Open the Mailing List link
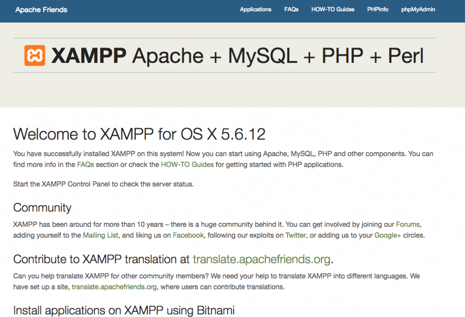Screen dimensions: 465x317 101,235
